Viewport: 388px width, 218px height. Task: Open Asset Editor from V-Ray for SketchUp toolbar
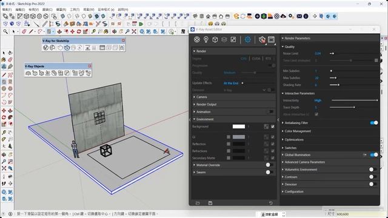click(45, 48)
